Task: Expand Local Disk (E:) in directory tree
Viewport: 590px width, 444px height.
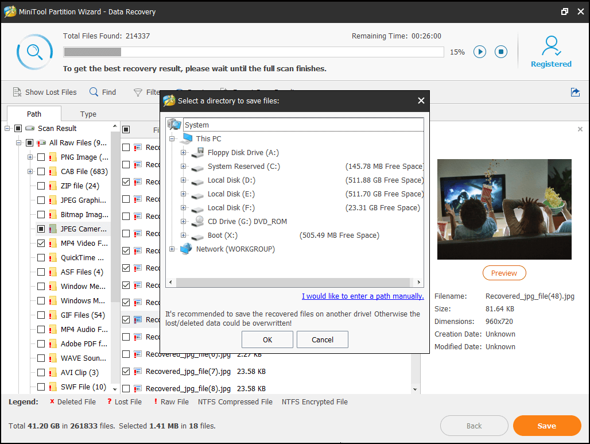Action: click(183, 194)
